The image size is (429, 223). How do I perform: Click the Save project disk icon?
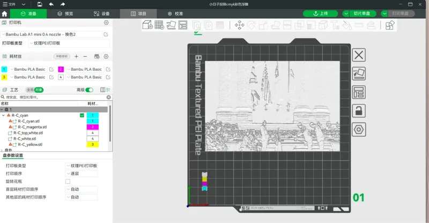click(x=40, y=4)
